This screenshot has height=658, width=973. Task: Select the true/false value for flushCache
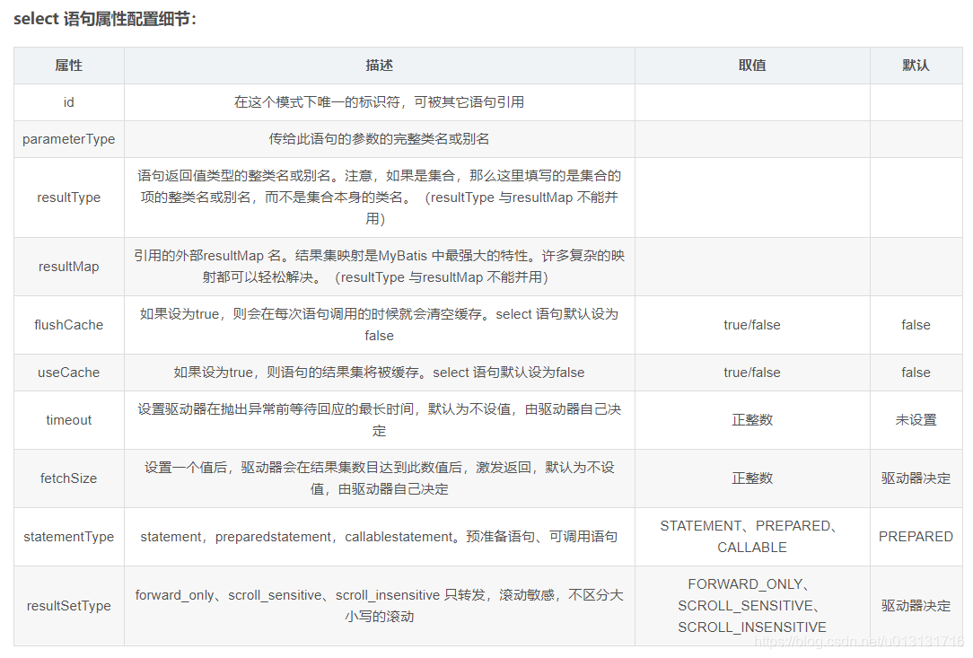pos(751,325)
